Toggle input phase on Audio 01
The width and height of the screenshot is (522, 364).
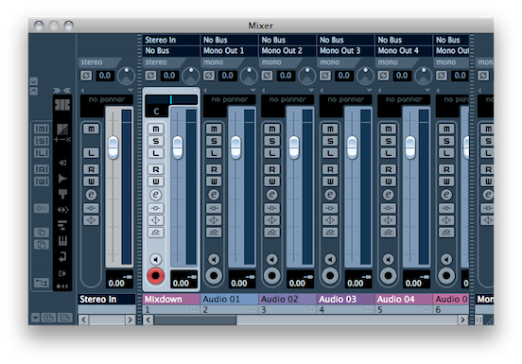[x=209, y=76]
